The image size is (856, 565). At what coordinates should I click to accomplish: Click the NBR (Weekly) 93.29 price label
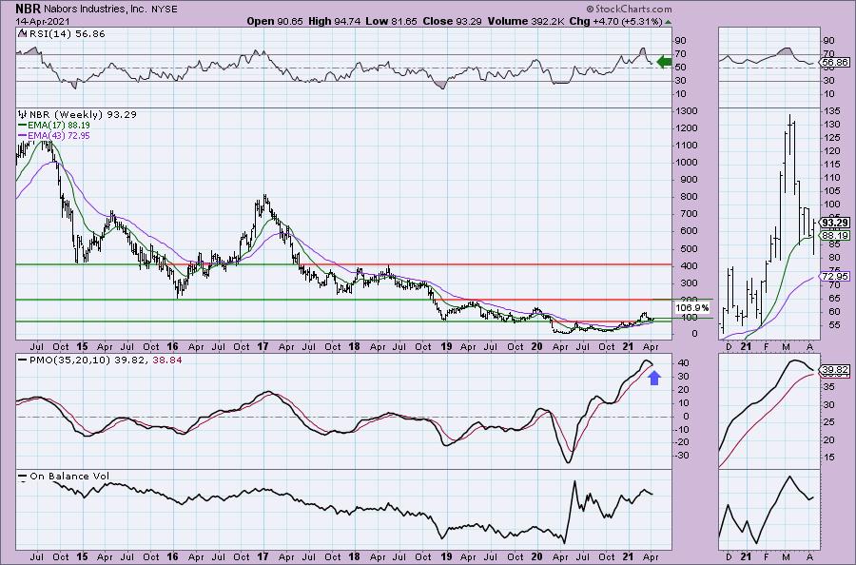point(83,115)
